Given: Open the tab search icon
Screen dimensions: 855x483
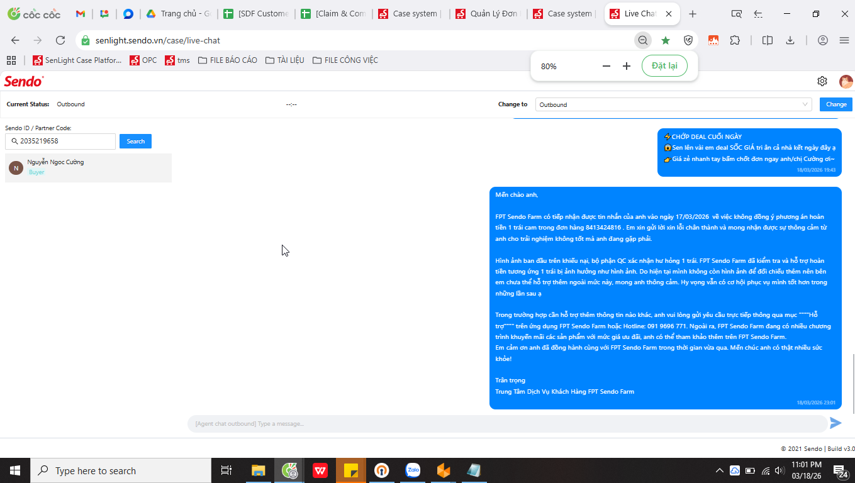Looking at the screenshot, I should coord(737,14).
